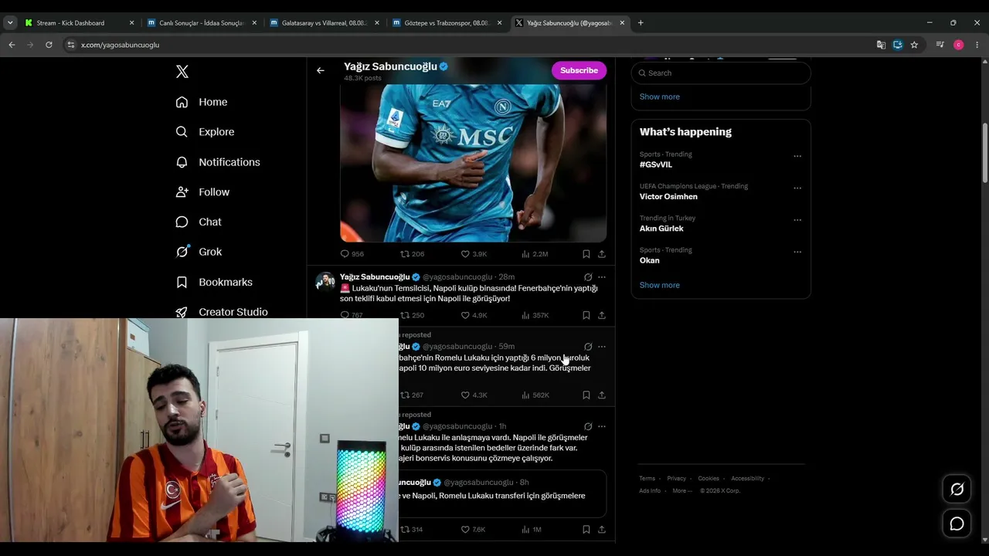989x556 pixels.
Task: Click Show more under What's happening trends
Action: click(660, 285)
